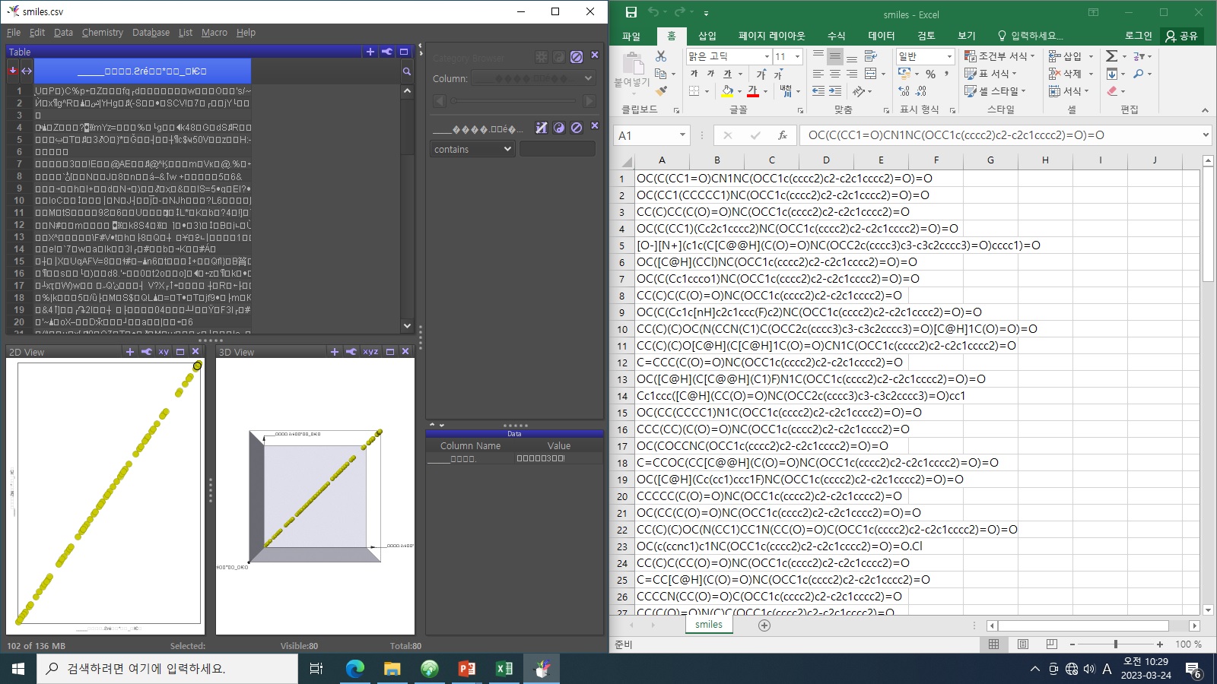Click the 공유 share button
1217x684 pixels.
pos(1182,36)
